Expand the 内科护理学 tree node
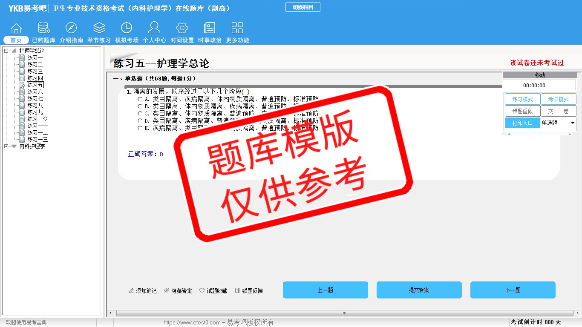Image resolution: width=582 pixels, height=327 pixels. tap(6, 146)
